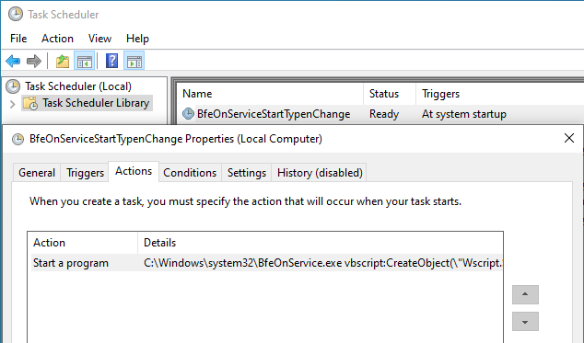Click the clock icon beside BfeOnServiceStartTypenChange task
Screen dimensions: 584x343
pyautogui.click(x=188, y=114)
